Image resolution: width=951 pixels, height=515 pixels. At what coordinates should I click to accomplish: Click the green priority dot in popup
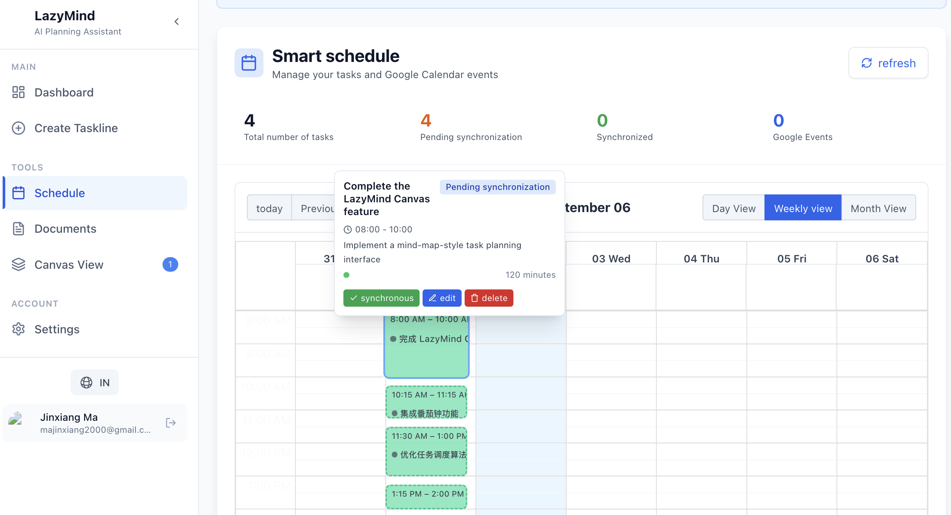coord(346,275)
